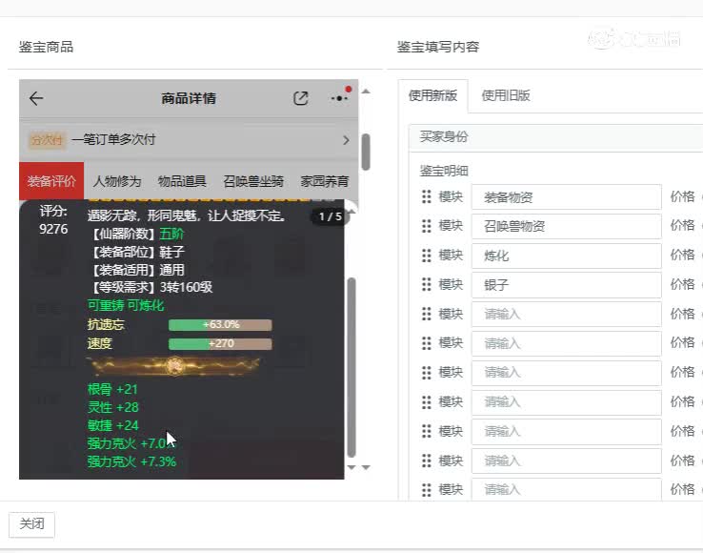Screen dimensions: 703x553
Task: Select the 使用新版 tab
Action: [x=432, y=95]
